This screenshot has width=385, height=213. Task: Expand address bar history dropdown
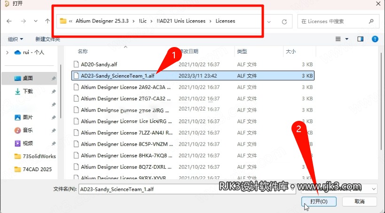pyautogui.click(x=269, y=22)
